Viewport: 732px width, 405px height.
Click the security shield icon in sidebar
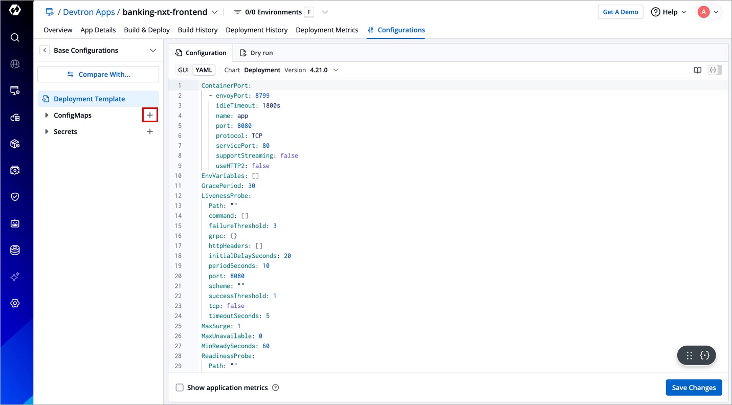[x=15, y=197]
